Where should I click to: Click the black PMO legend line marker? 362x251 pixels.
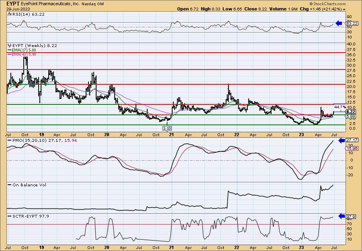click(9, 141)
